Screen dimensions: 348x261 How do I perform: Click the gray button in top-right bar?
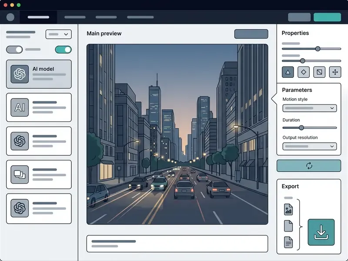tap(299, 17)
